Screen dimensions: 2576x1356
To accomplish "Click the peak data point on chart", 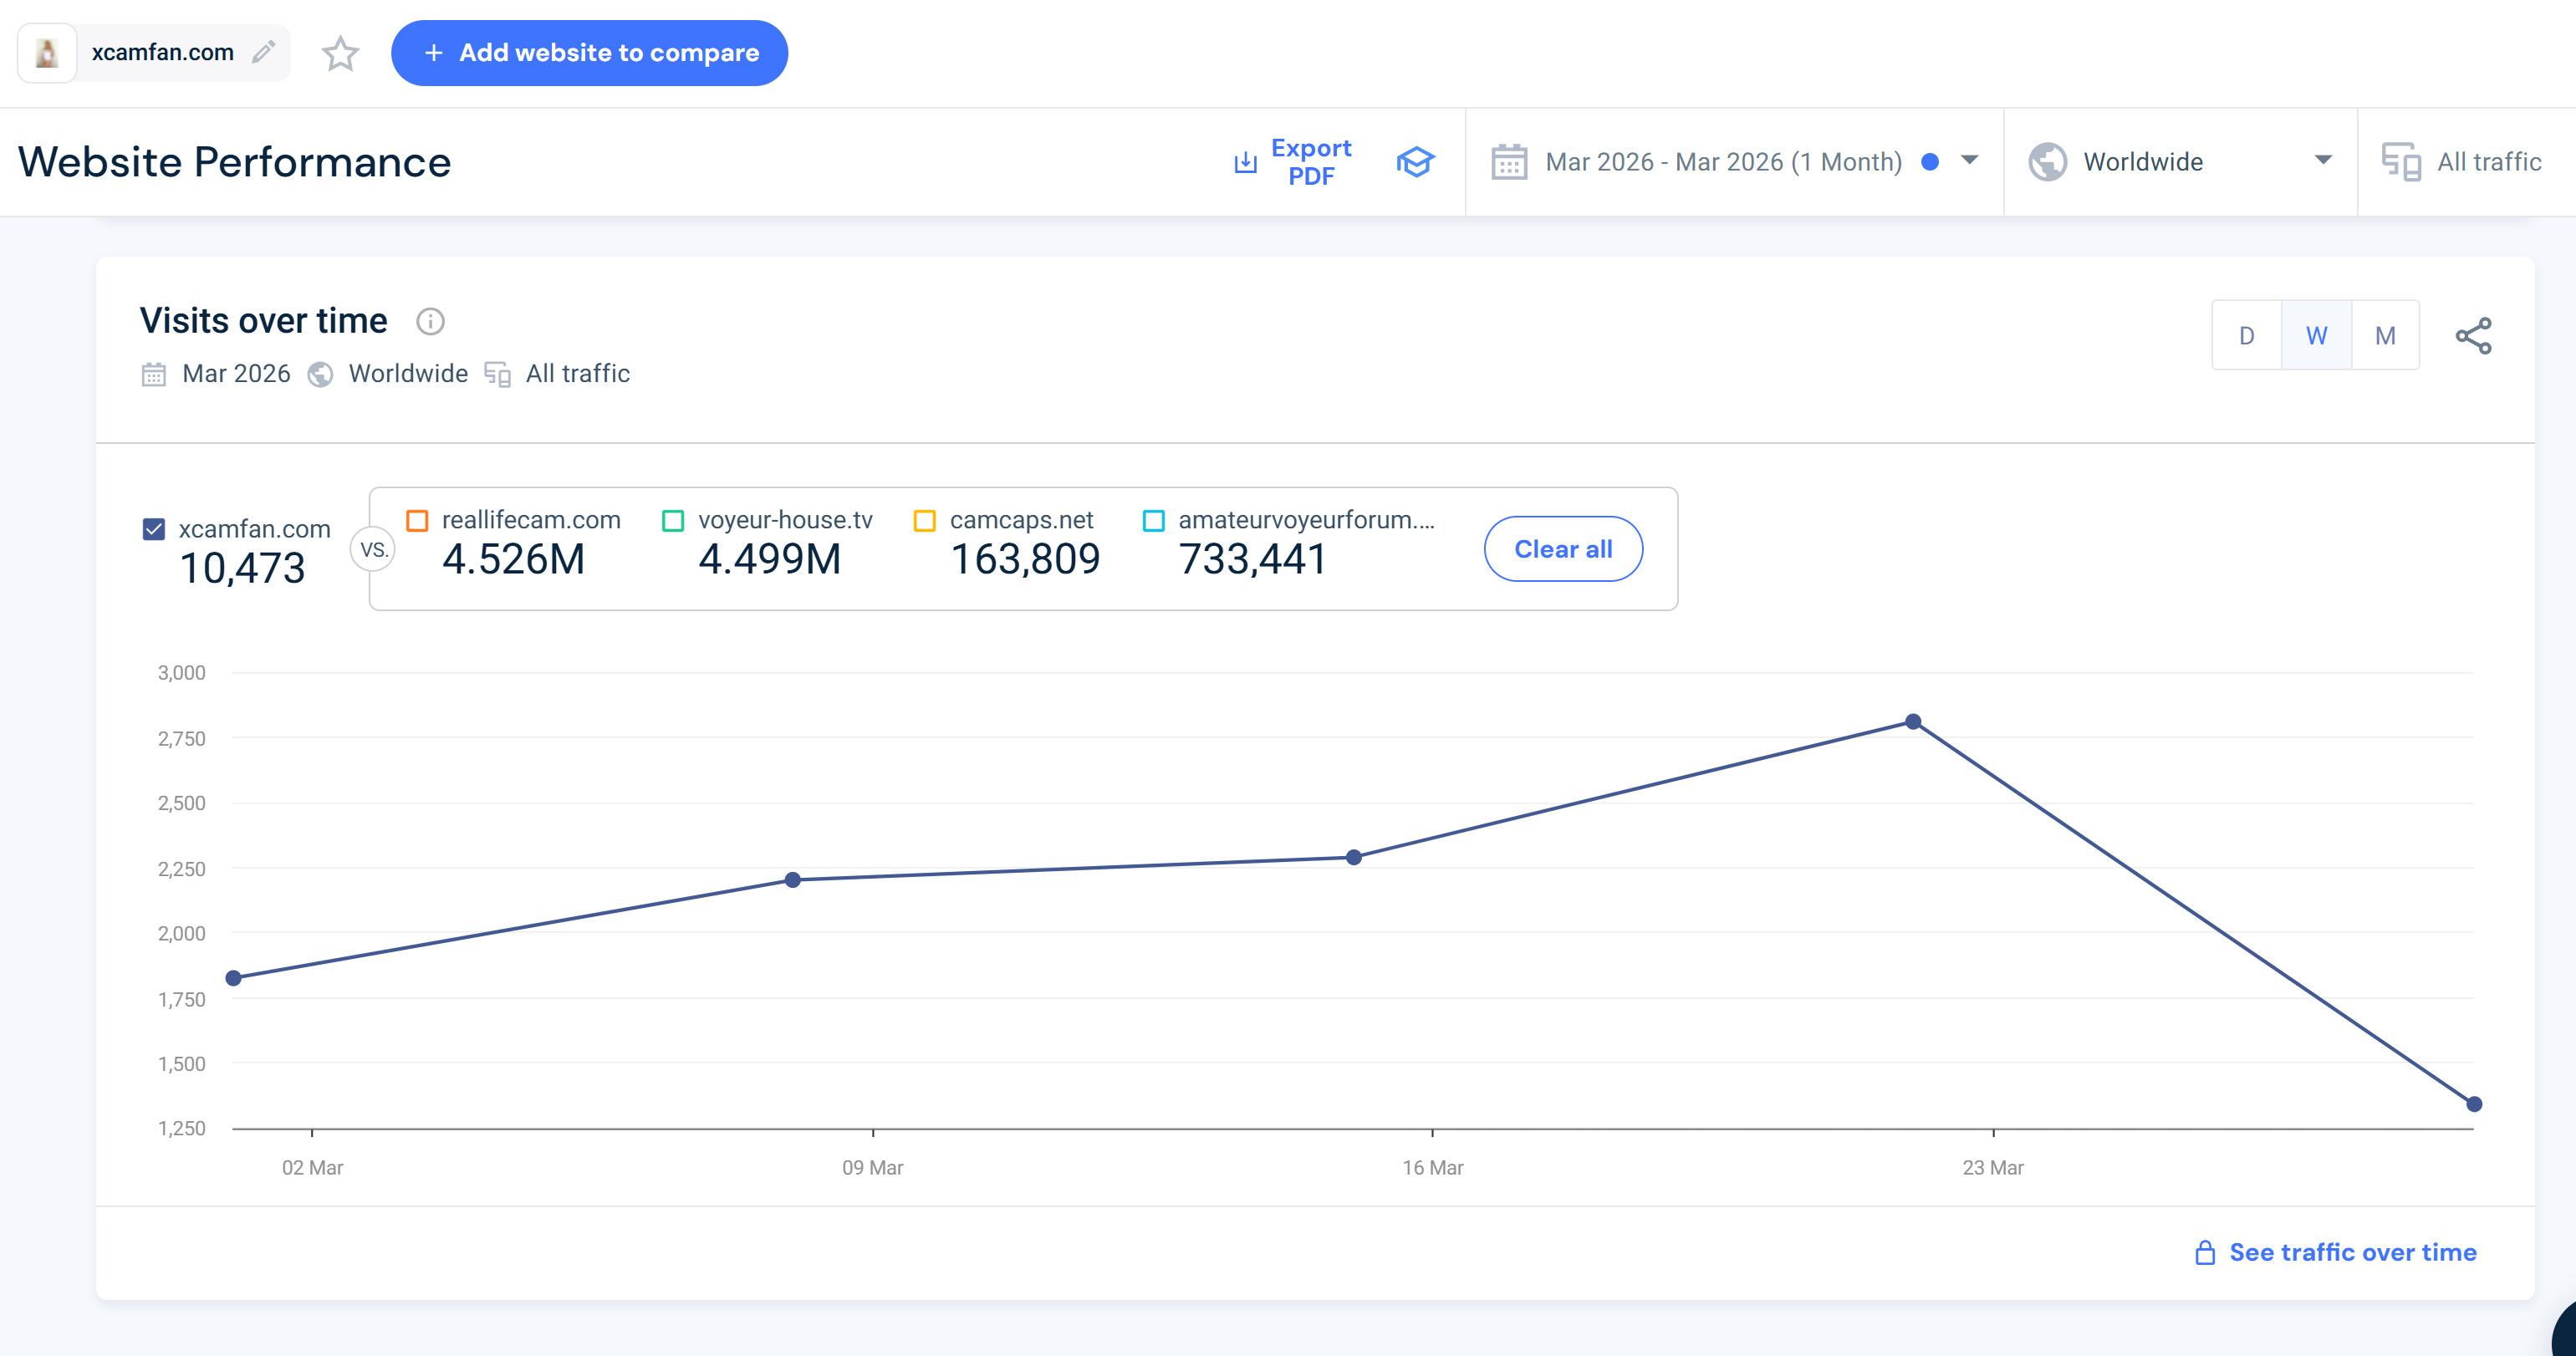I will coord(1913,721).
